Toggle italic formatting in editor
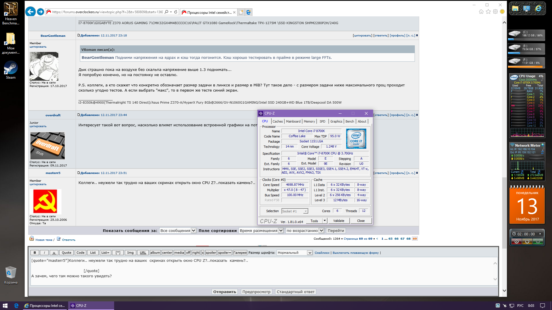 (44, 253)
